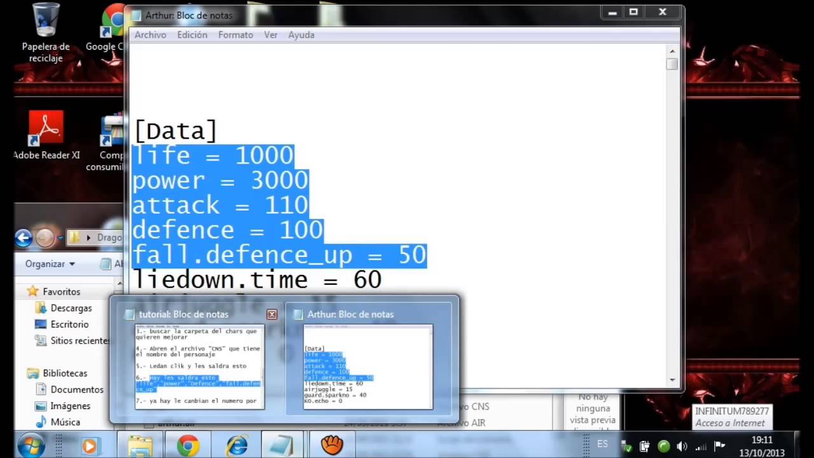The width and height of the screenshot is (814, 458).
Task: Place cursor on the liedown.time = 60 line
Action: 257,279
